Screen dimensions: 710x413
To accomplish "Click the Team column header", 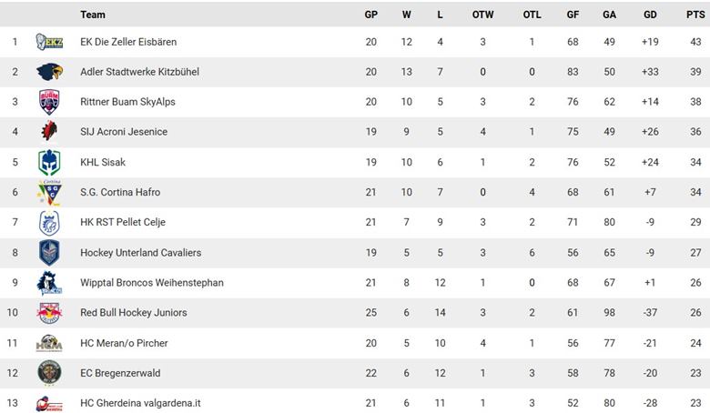I will point(93,15).
